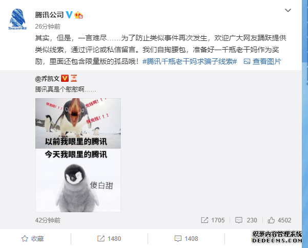Like the original post with 4502 likes

pos(279,220)
